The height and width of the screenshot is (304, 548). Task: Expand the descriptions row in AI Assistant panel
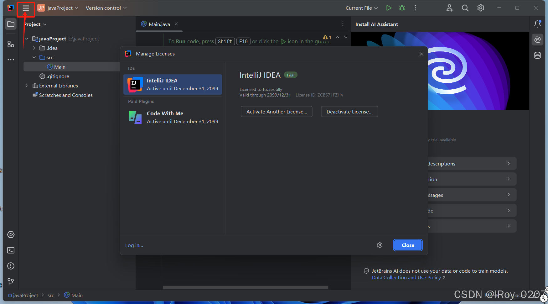pyautogui.click(x=472, y=164)
